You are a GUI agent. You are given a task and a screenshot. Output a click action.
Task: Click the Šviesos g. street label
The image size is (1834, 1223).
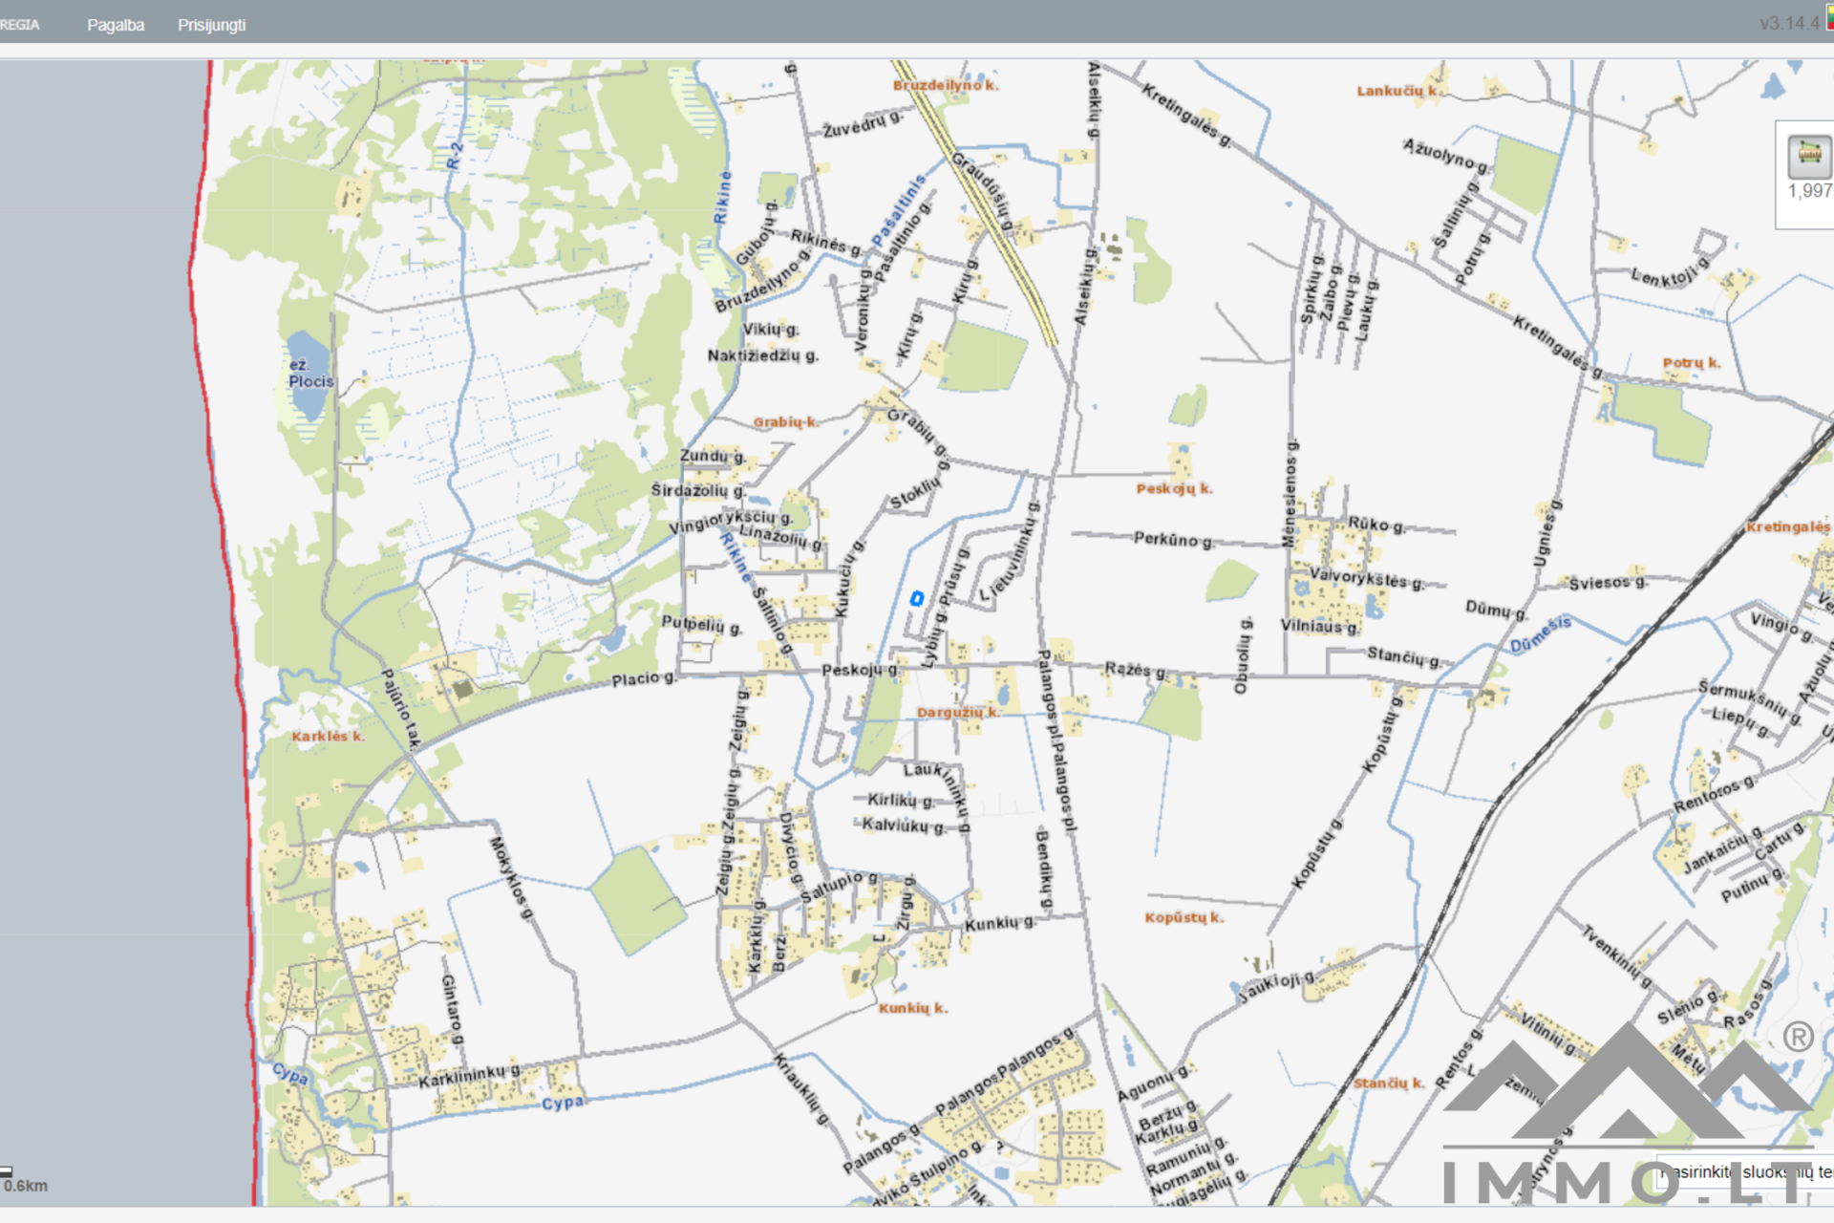(1608, 582)
